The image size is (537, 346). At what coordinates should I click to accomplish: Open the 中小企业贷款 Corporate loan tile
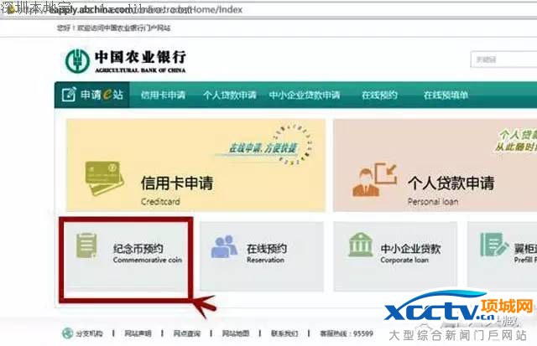pyautogui.click(x=394, y=252)
